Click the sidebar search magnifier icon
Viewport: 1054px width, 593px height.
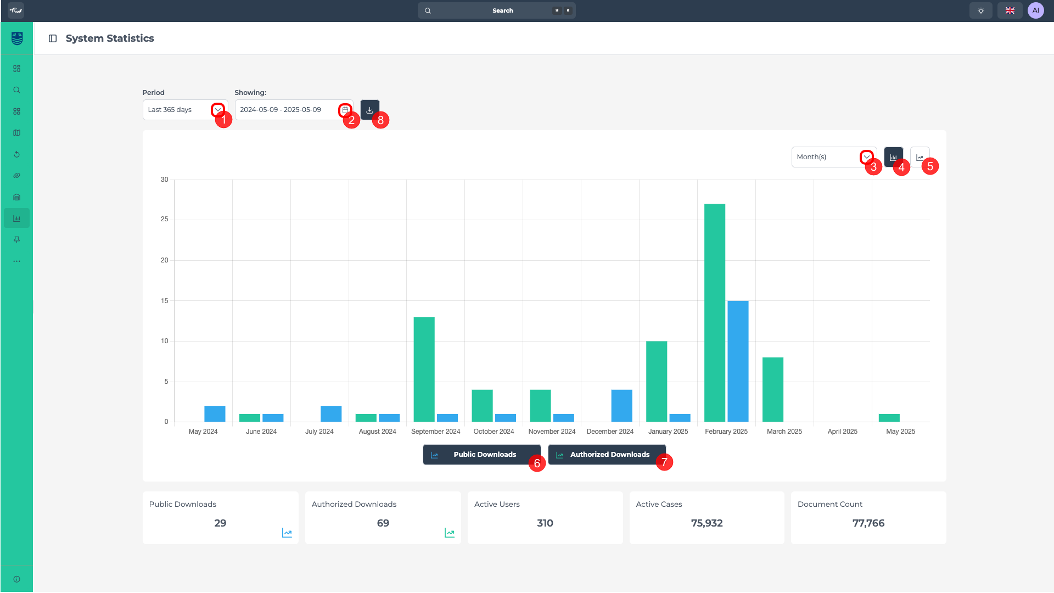click(16, 90)
